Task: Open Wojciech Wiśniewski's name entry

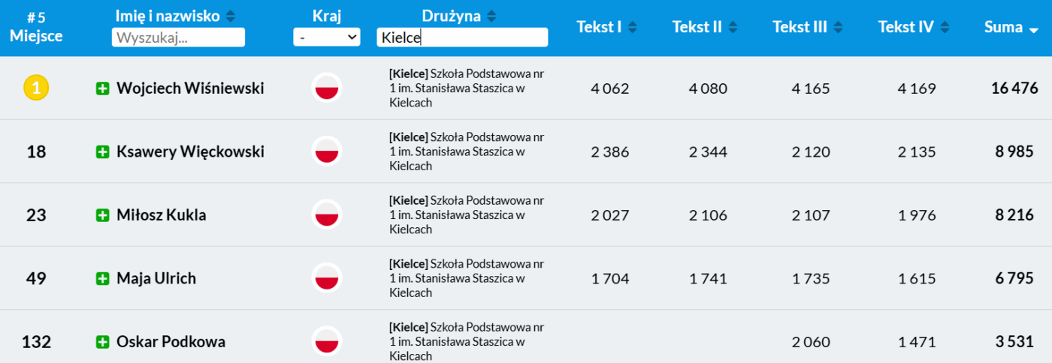Action: click(190, 88)
